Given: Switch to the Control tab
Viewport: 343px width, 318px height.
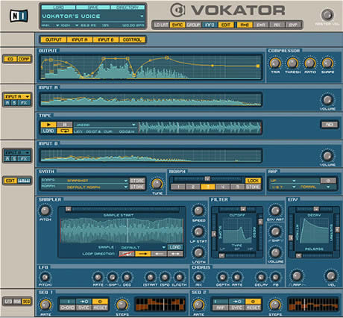Looking at the screenshot, I should [x=132, y=40].
